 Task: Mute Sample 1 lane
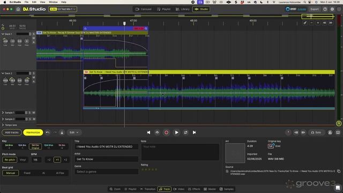click(x=34, y=113)
